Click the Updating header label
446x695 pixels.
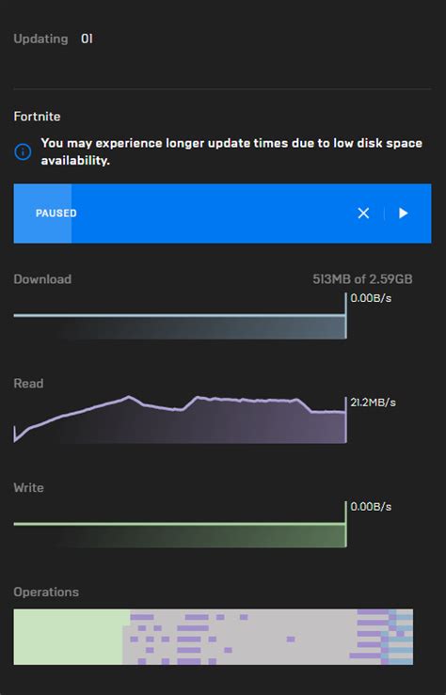pos(40,39)
